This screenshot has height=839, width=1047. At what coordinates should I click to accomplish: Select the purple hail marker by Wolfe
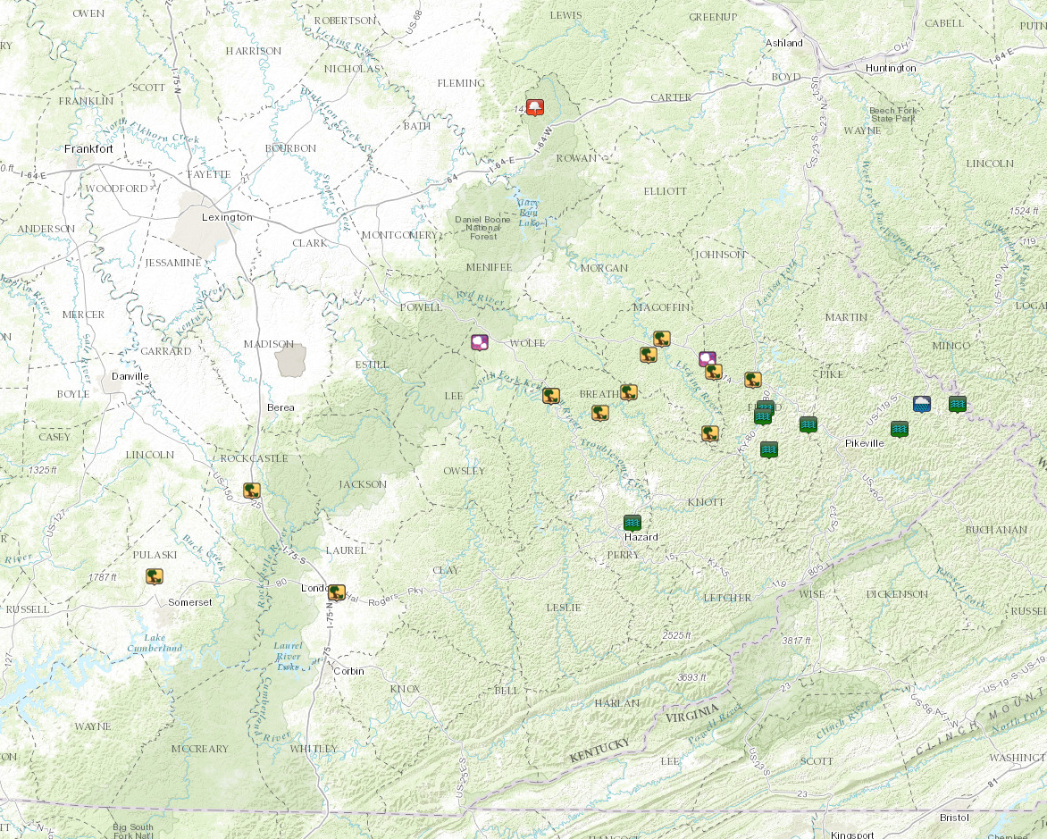click(x=480, y=343)
